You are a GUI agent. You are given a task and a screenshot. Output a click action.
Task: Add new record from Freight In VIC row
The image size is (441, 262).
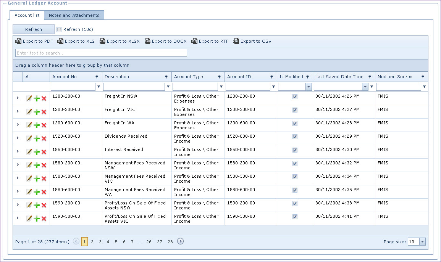(x=37, y=112)
